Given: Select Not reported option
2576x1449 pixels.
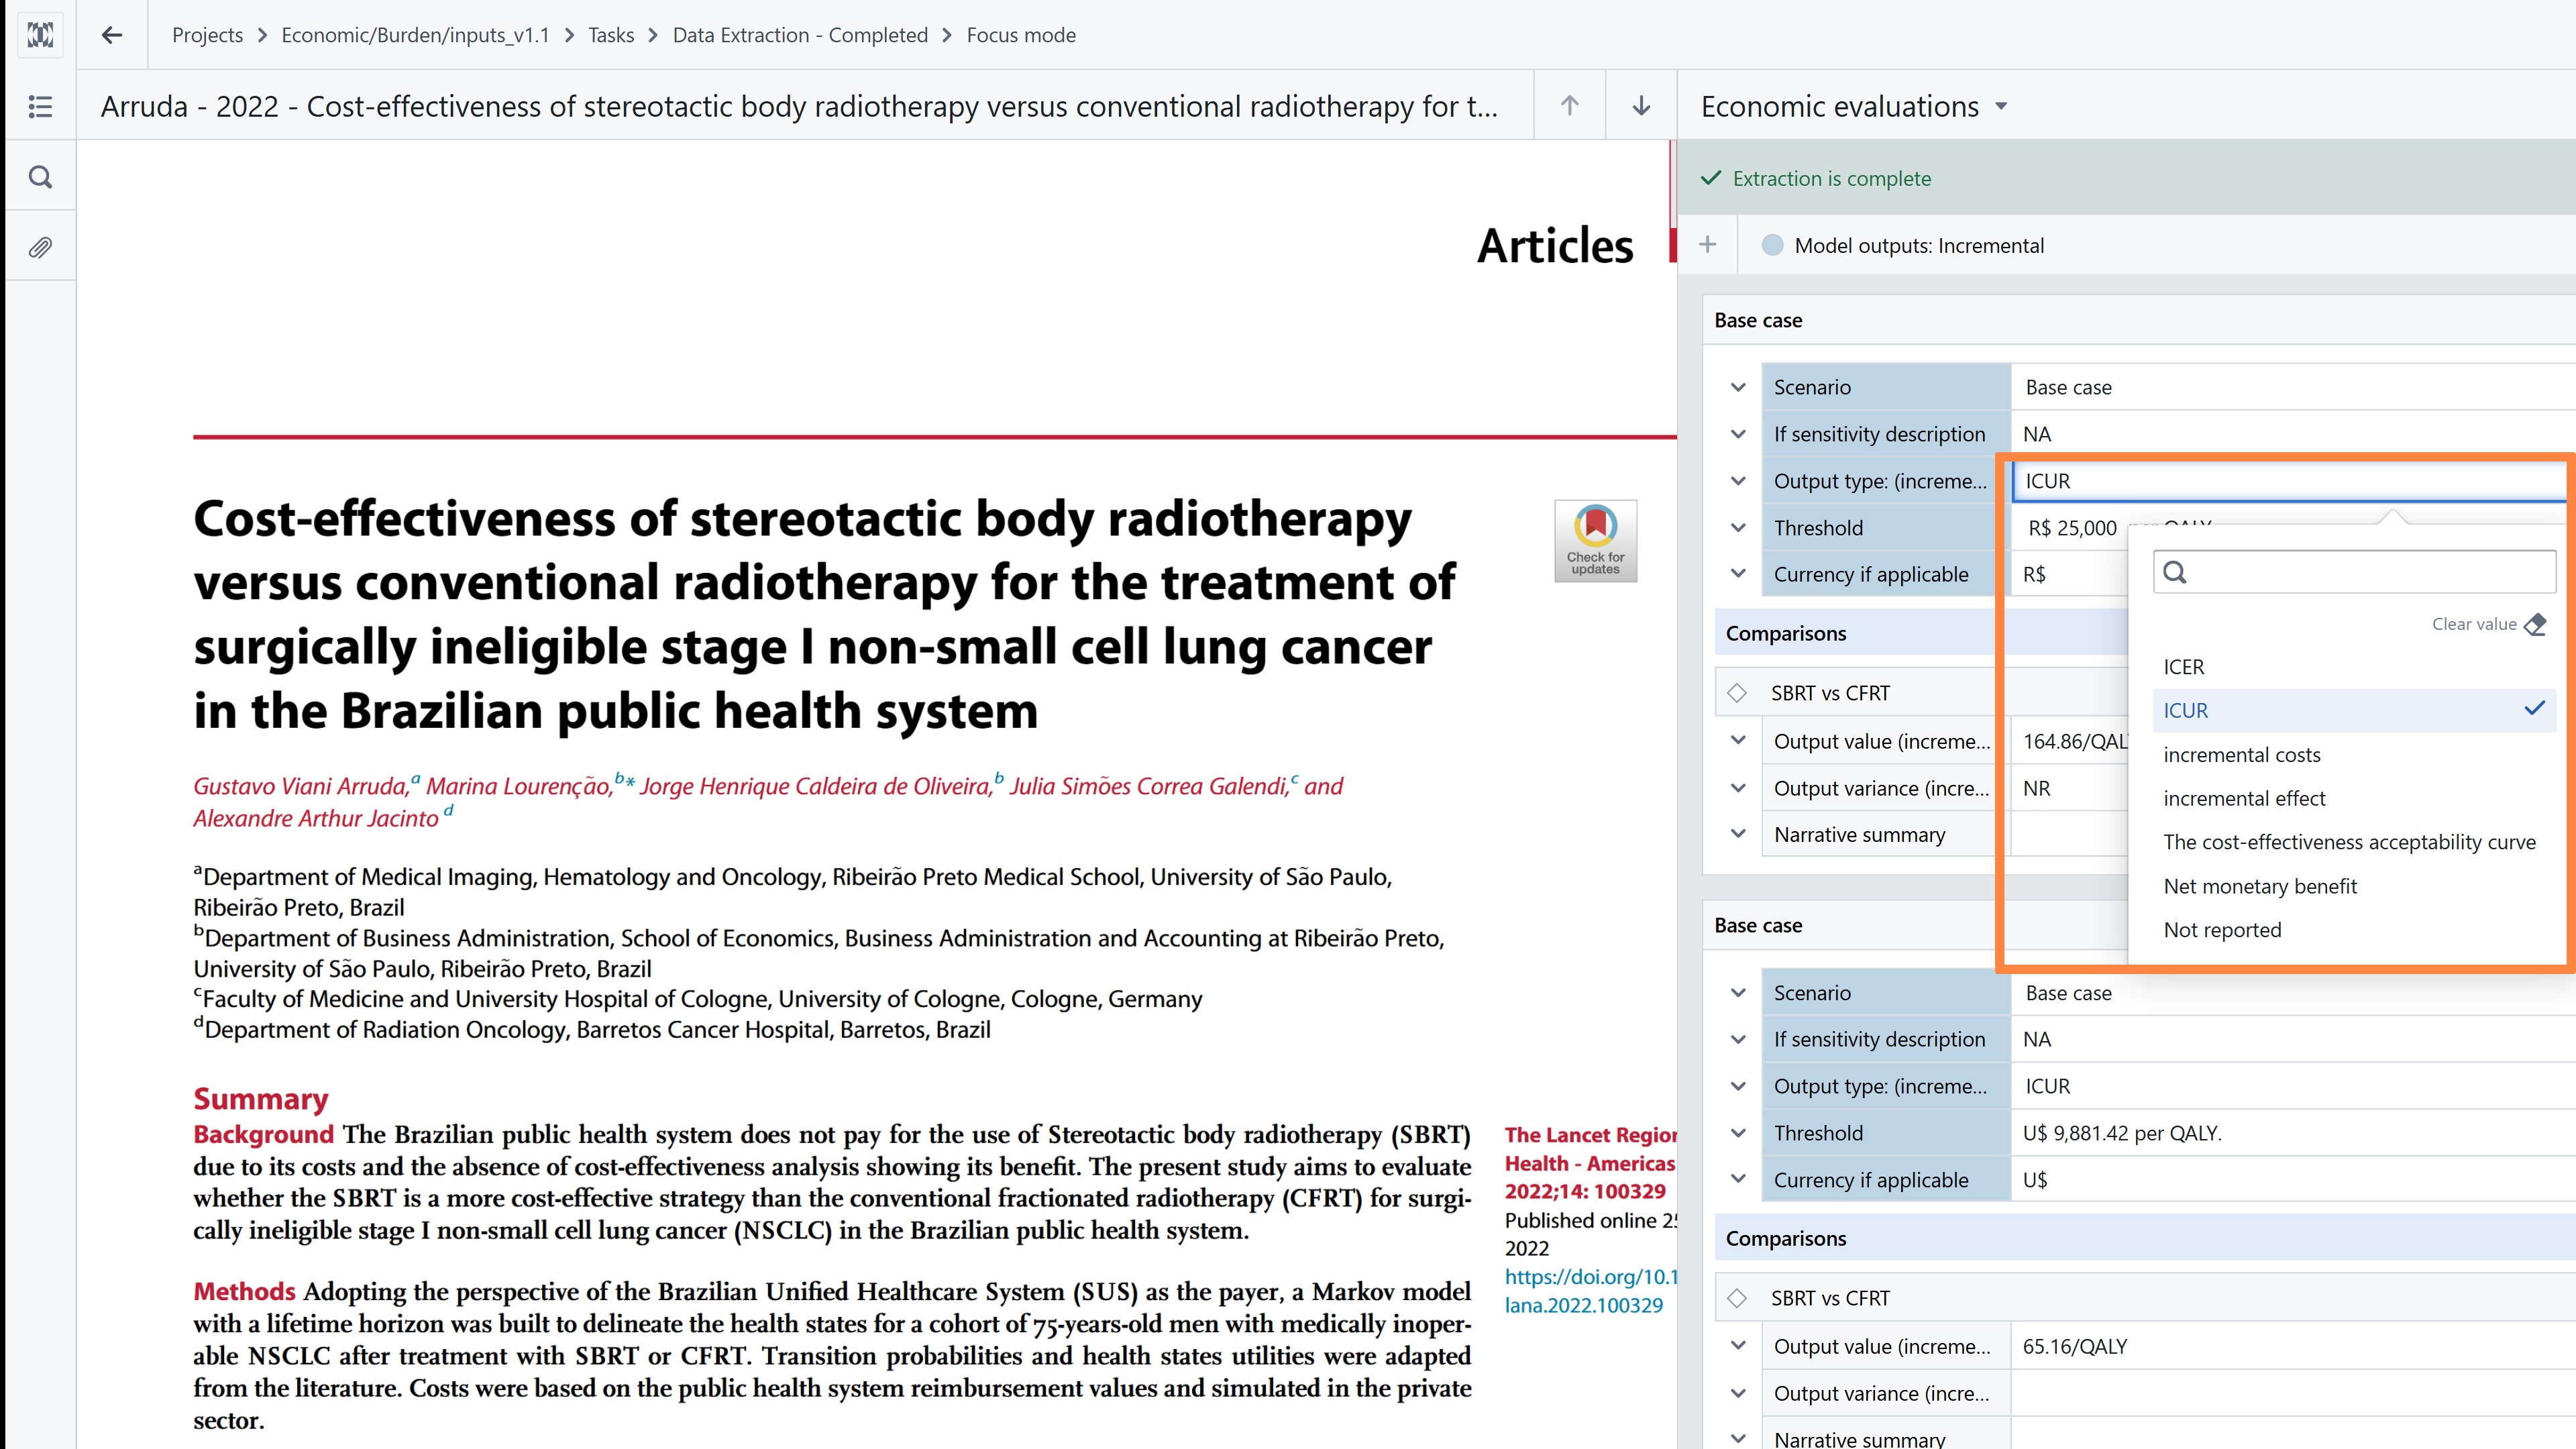Looking at the screenshot, I should (x=2354, y=930).
